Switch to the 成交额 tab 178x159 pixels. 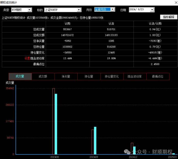point(43,76)
